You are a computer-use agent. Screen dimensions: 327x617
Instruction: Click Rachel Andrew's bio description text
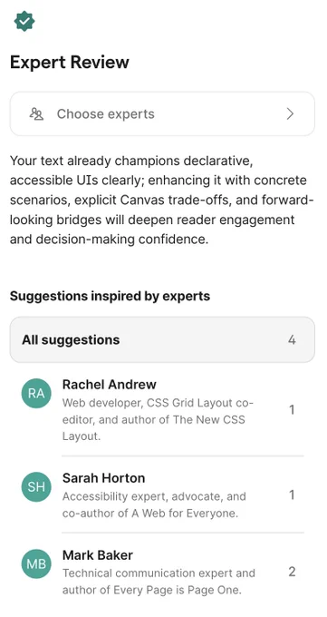(158, 420)
